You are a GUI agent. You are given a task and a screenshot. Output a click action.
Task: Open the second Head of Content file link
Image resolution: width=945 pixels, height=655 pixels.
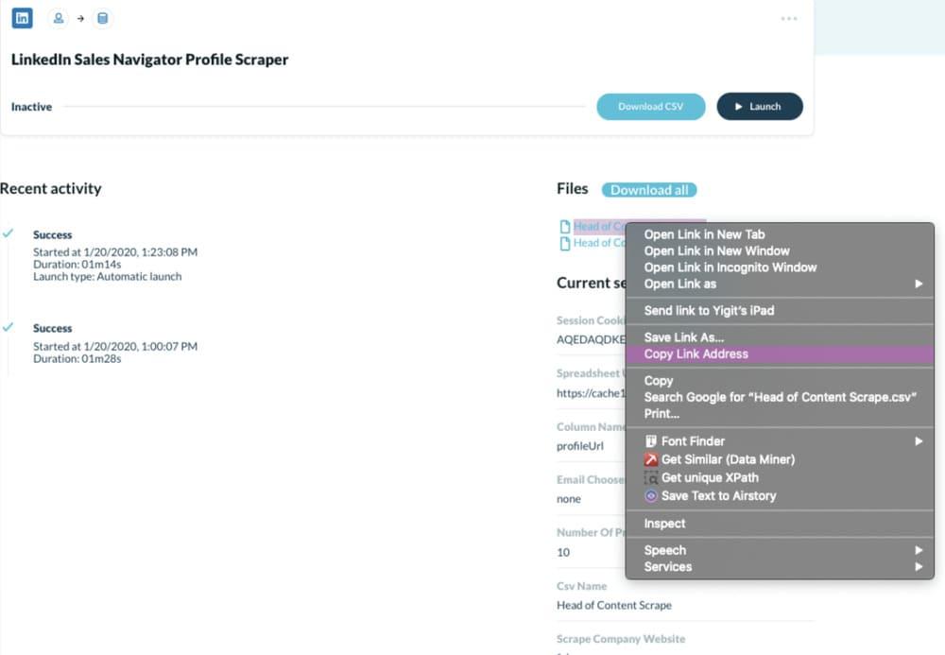click(600, 243)
